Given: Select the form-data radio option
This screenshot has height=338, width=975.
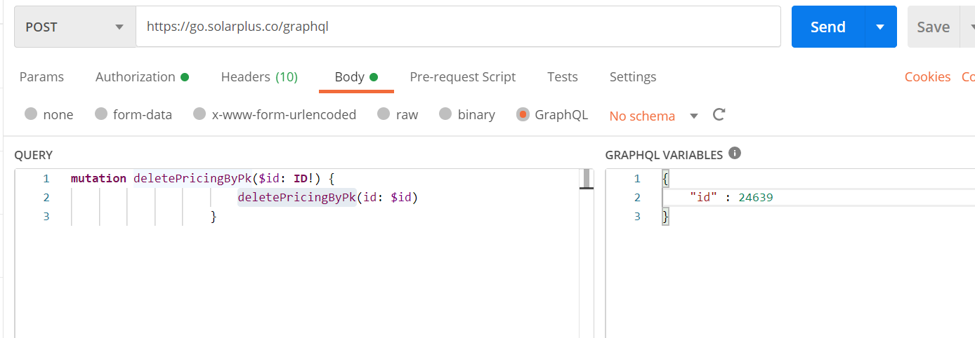Looking at the screenshot, I should (101, 114).
